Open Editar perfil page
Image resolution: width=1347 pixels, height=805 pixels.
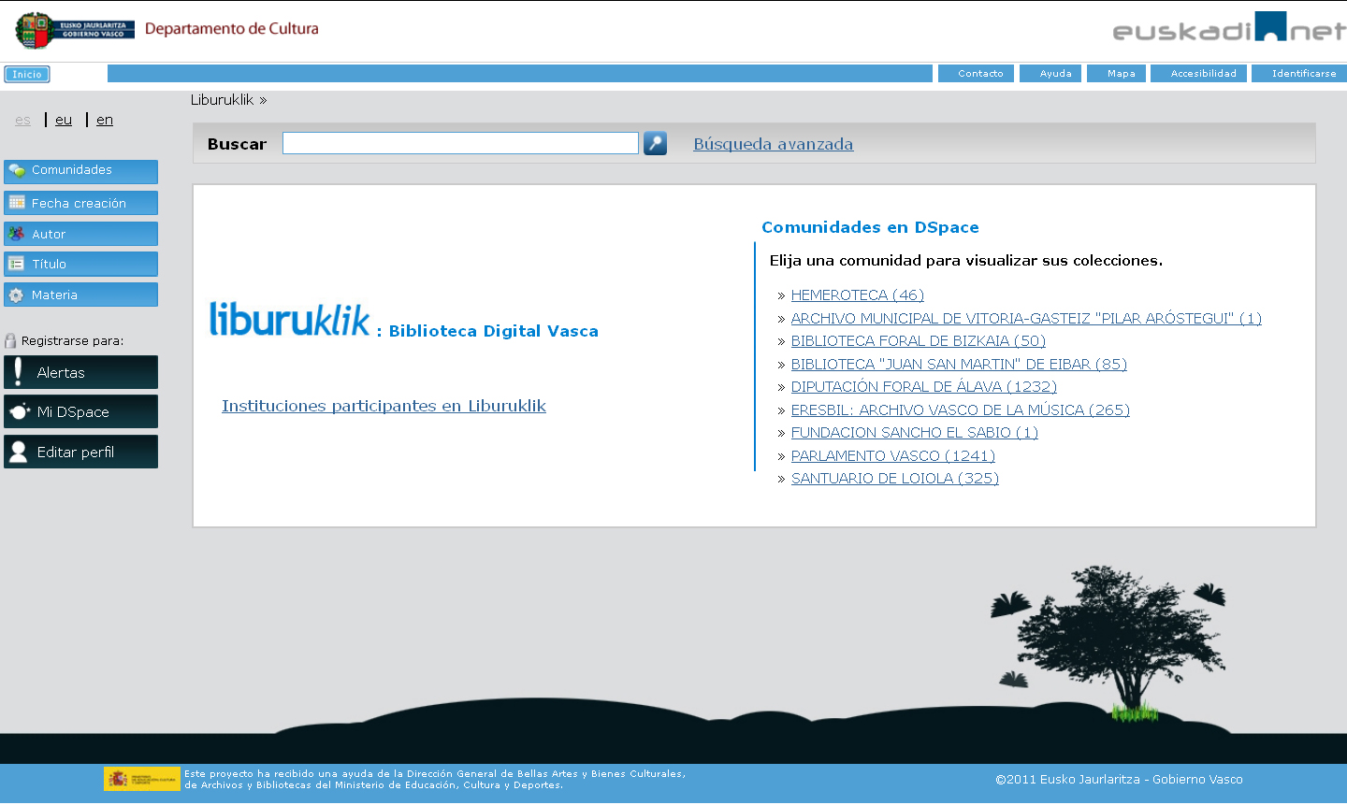[80, 452]
